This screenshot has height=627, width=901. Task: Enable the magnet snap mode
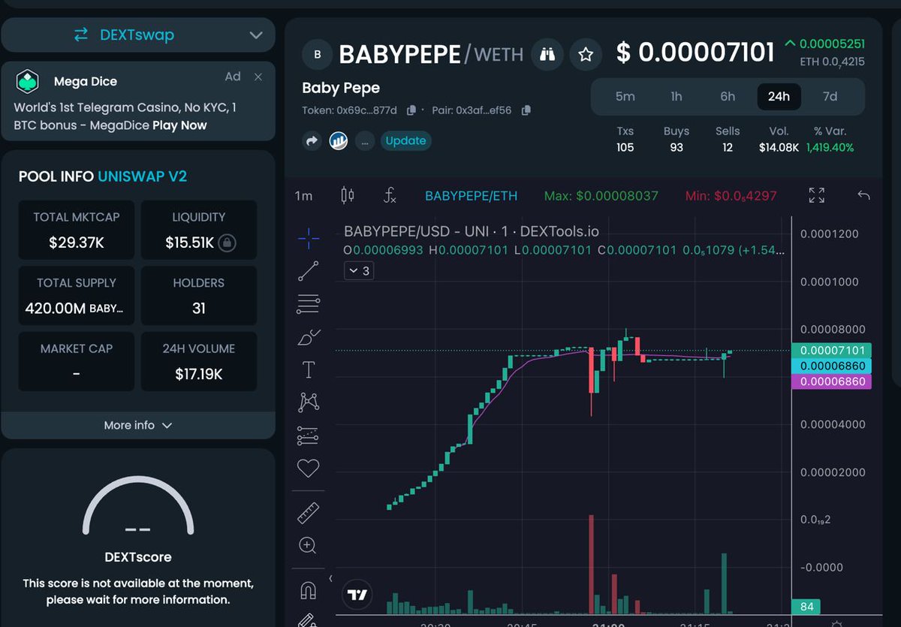click(308, 591)
